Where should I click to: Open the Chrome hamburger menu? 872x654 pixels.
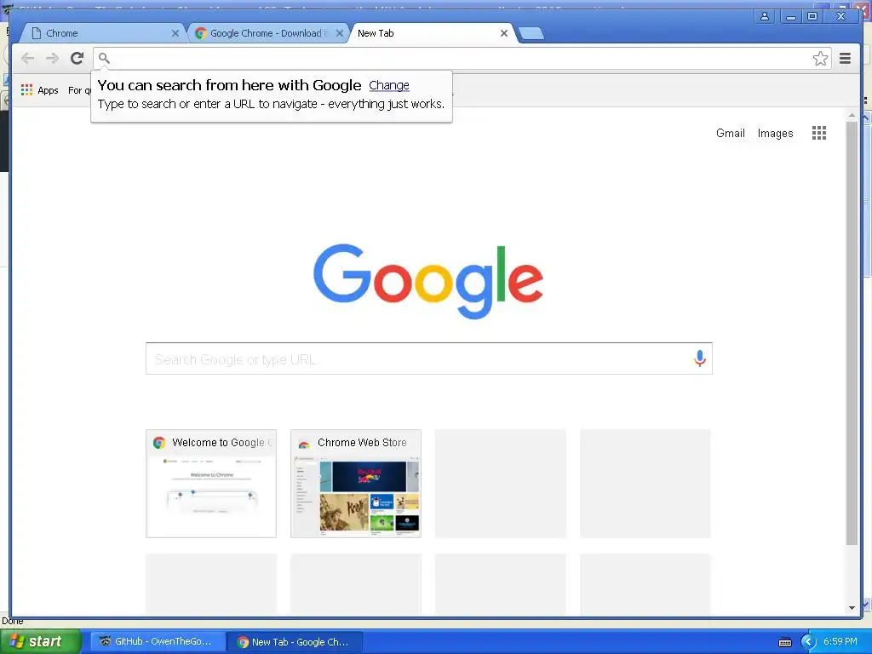(846, 58)
